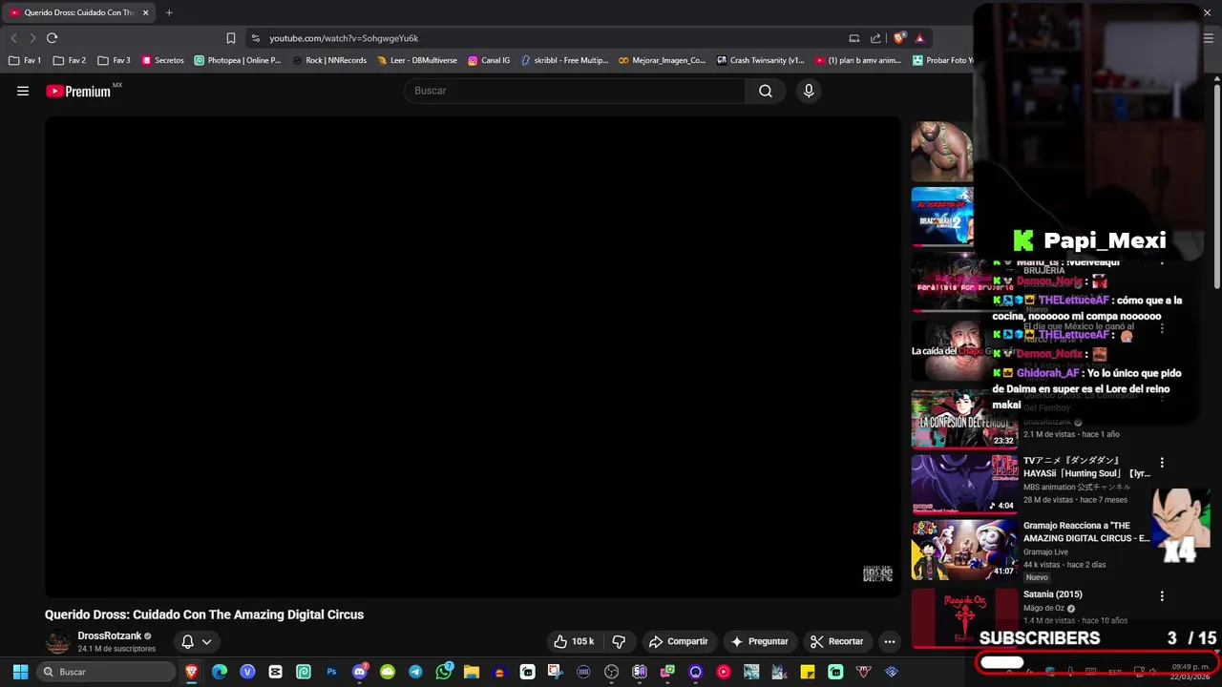Screen dimensions: 1222x687
Task: Open the YouTube hamburger guide menu
Action: pyautogui.click(x=23, y=91)
